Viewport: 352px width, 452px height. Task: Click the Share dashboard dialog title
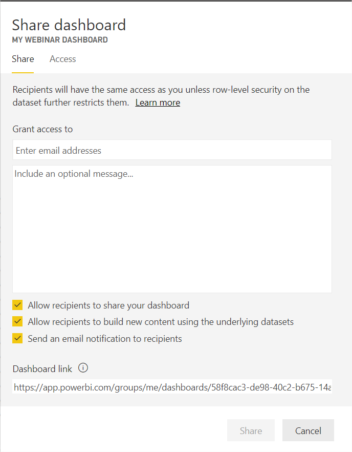(x=69, y=25)
